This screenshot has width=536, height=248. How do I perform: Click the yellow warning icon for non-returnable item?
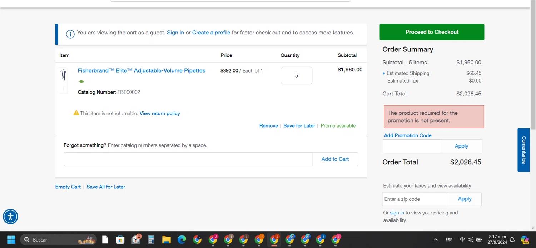[76, 113]
